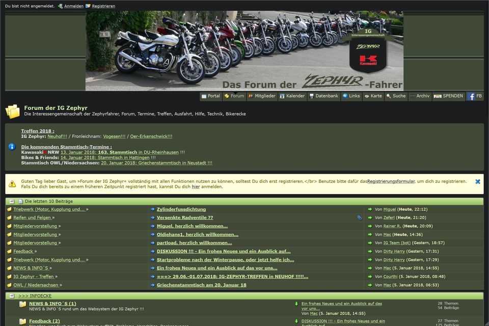
Task: Go to the Datenbank section
Action: [x=324, y=96]
